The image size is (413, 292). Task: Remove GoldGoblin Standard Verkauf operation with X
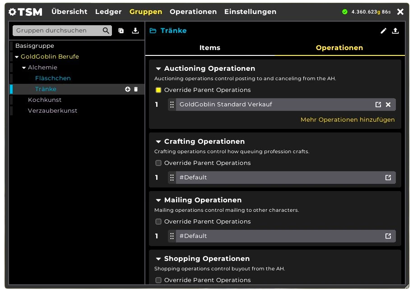tap(388, 105)
